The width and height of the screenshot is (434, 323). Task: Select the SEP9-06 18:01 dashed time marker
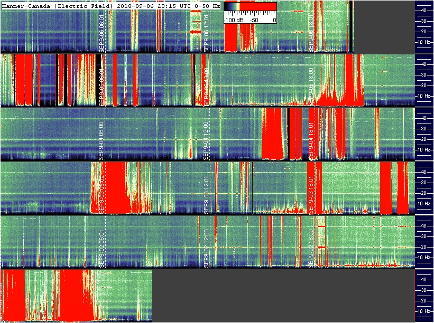[x=311, y=34]
